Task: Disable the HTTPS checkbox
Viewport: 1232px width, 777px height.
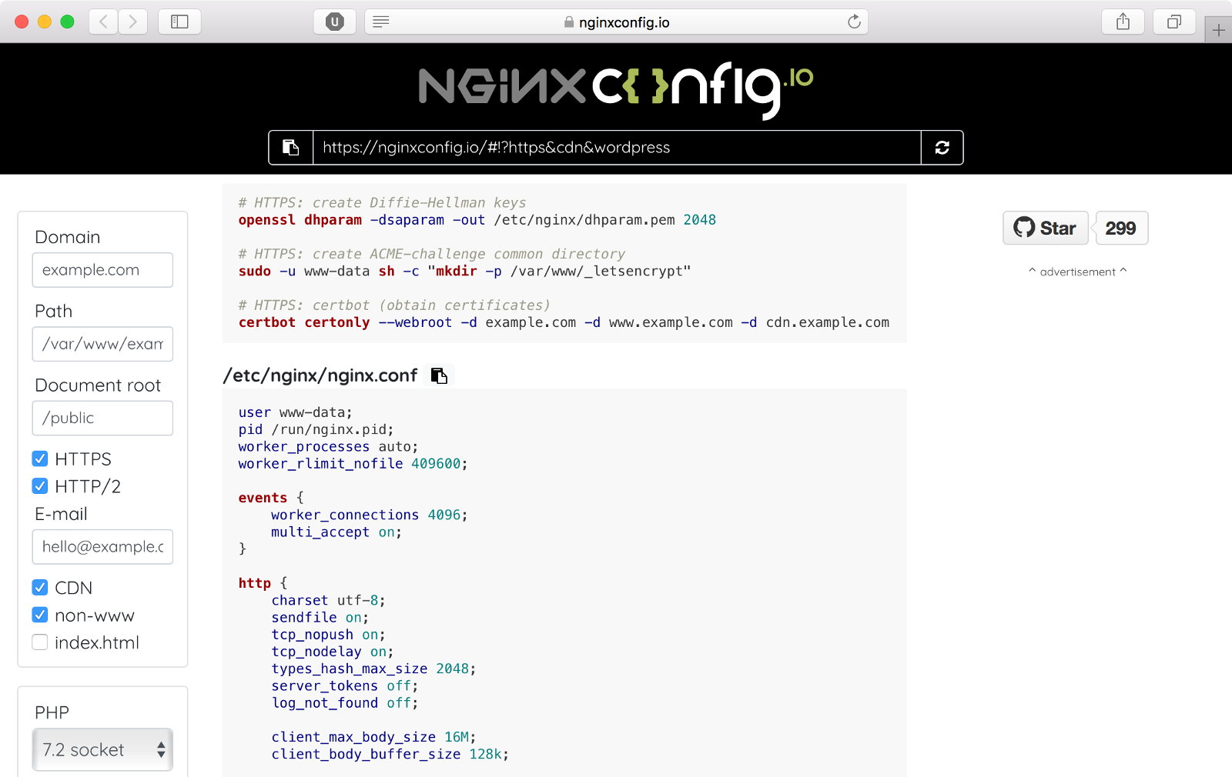Action: (40, 459)
